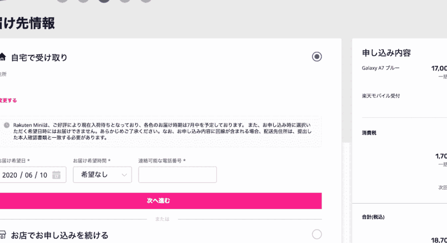Open the calendar picker icon in the date field
This screenshot has height=243, width=447.
[56, 175]
